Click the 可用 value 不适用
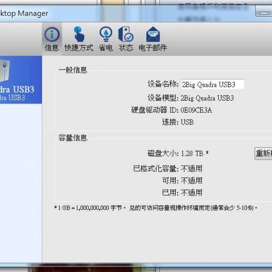The height and width of the screenshot is (272, 272). (x=191, y=181)
